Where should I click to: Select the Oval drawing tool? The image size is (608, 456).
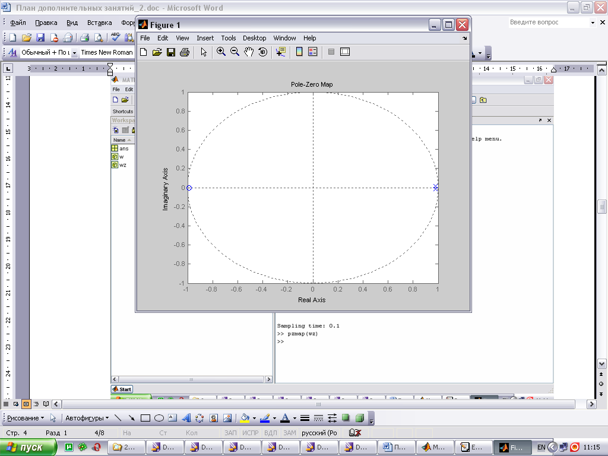click(159, 418)
